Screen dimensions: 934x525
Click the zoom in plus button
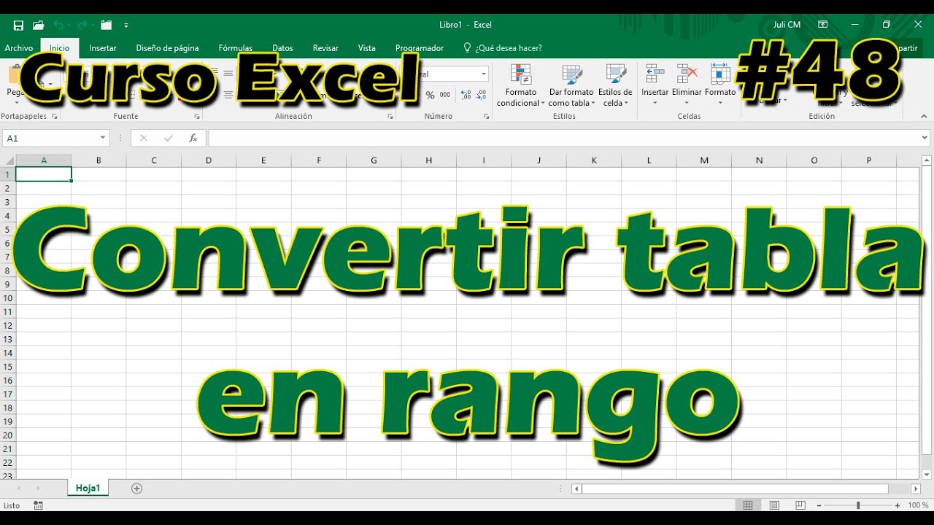coord(898,505)
